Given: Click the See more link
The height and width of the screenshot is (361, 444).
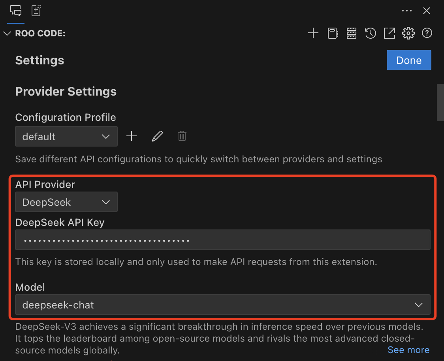Looking at the screenshot, I should pyautogui.click(x=408, y=350).
